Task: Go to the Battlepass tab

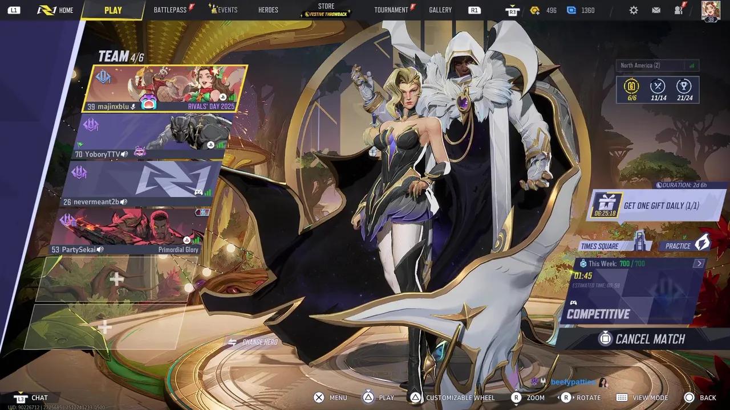Action: click(170, 10)
